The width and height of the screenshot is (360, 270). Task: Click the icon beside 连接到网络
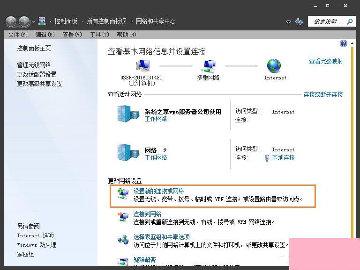pyautogui.click(x=123, y=217)
